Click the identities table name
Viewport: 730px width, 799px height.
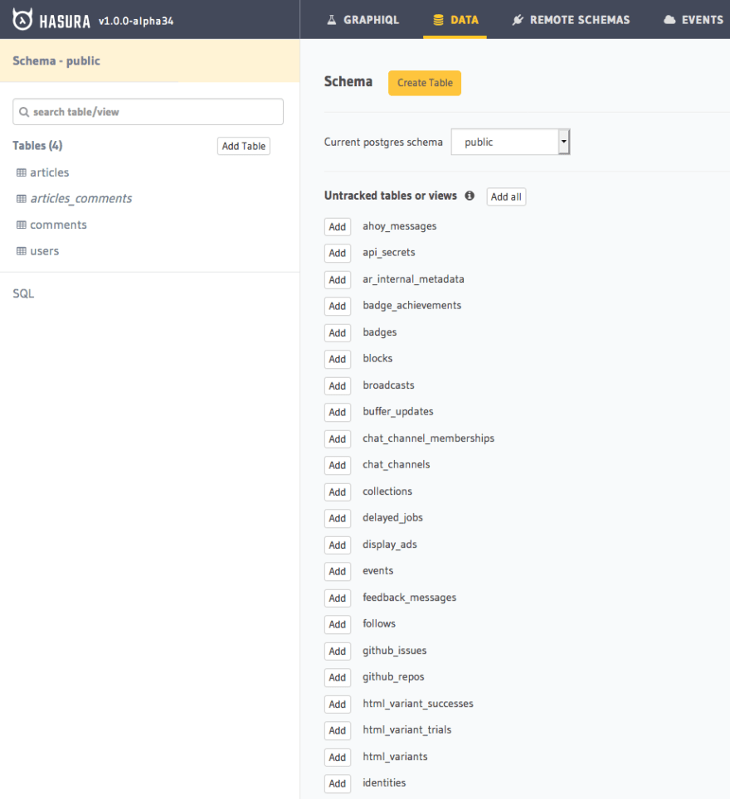[x=384, y=782]
